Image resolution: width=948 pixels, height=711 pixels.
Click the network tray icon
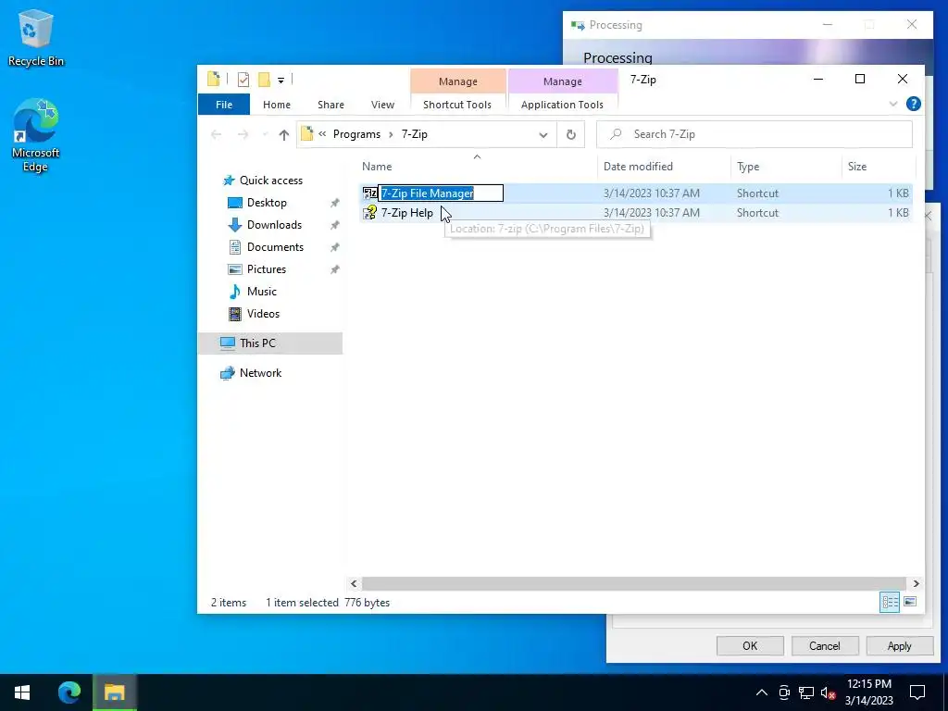pos(806,692)
